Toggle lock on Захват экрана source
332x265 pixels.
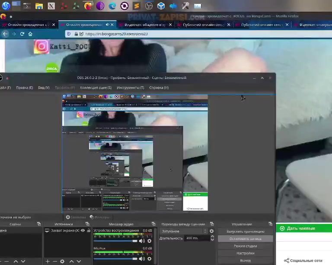89,230
